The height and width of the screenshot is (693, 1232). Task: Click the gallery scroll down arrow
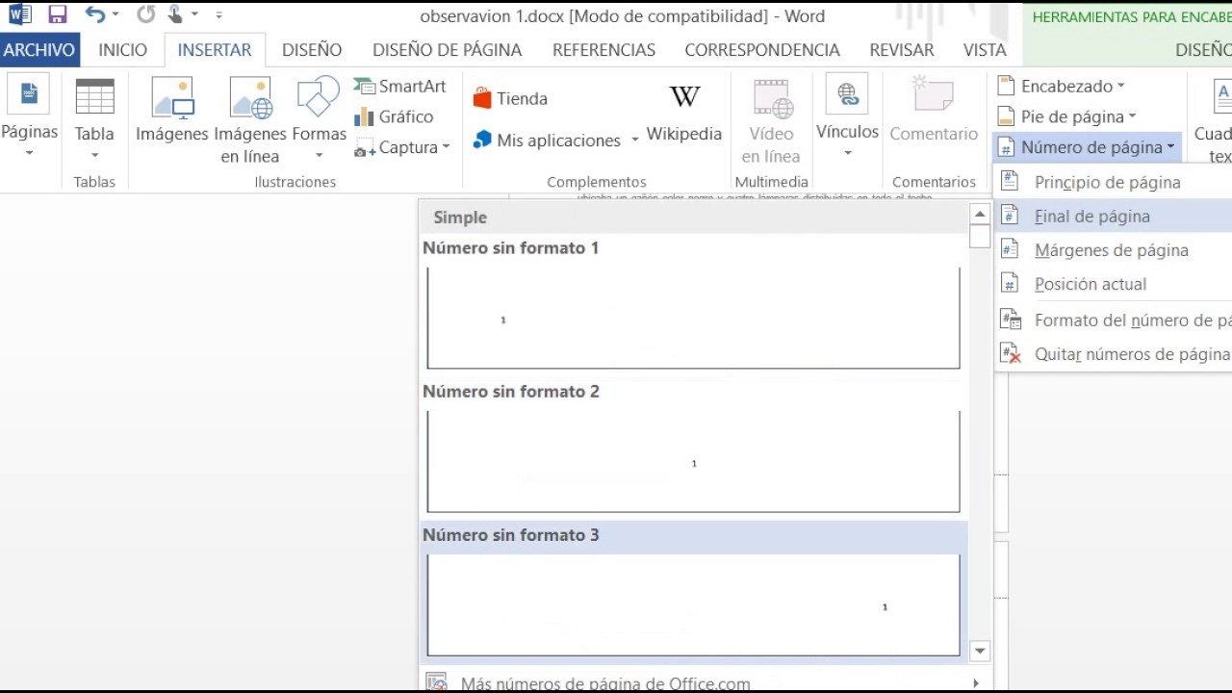click(x=980, y=652)
